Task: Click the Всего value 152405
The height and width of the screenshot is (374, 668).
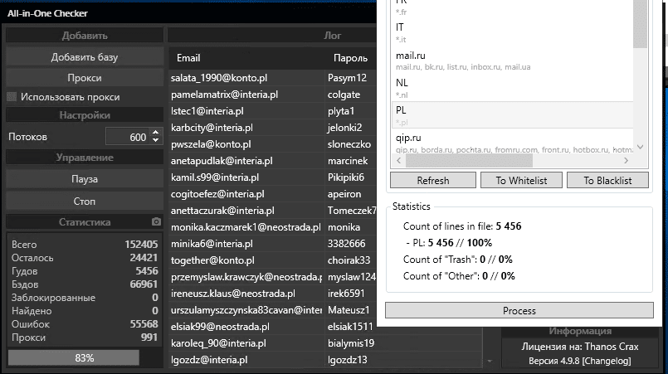Action: [141, 245]
